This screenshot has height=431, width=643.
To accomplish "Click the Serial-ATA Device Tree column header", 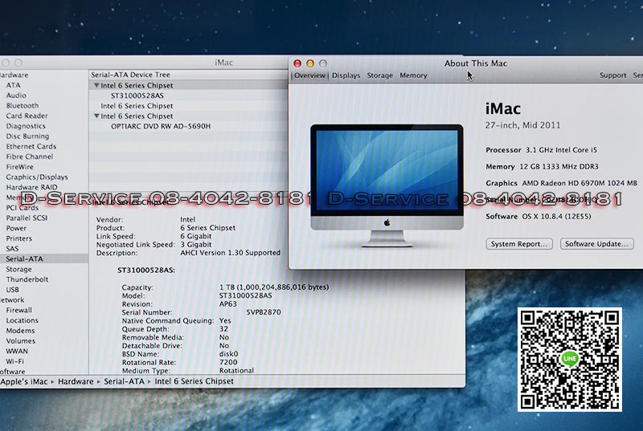I will click(x=130, y=75).
